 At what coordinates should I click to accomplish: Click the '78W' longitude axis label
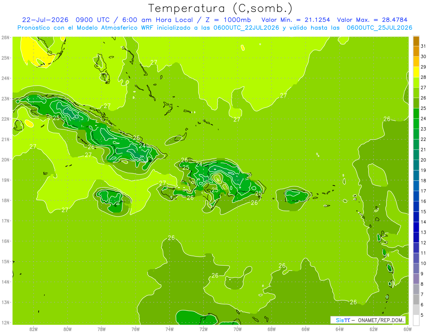pyautogui.click(x=101, y=329)
